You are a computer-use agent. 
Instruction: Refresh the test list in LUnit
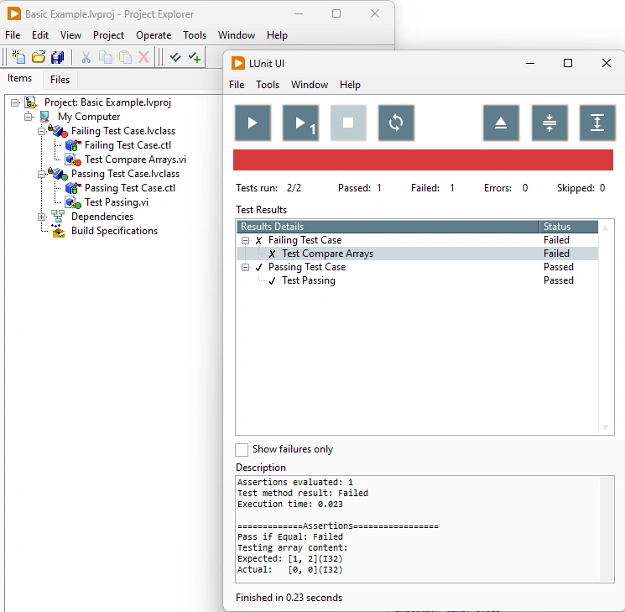[x=396, y=123]
